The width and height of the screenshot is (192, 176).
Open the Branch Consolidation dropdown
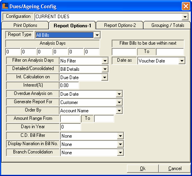click(x=120, y=153)
